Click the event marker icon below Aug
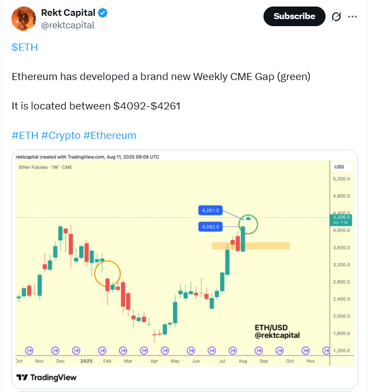The image size is (368, 392). [233, 351]
